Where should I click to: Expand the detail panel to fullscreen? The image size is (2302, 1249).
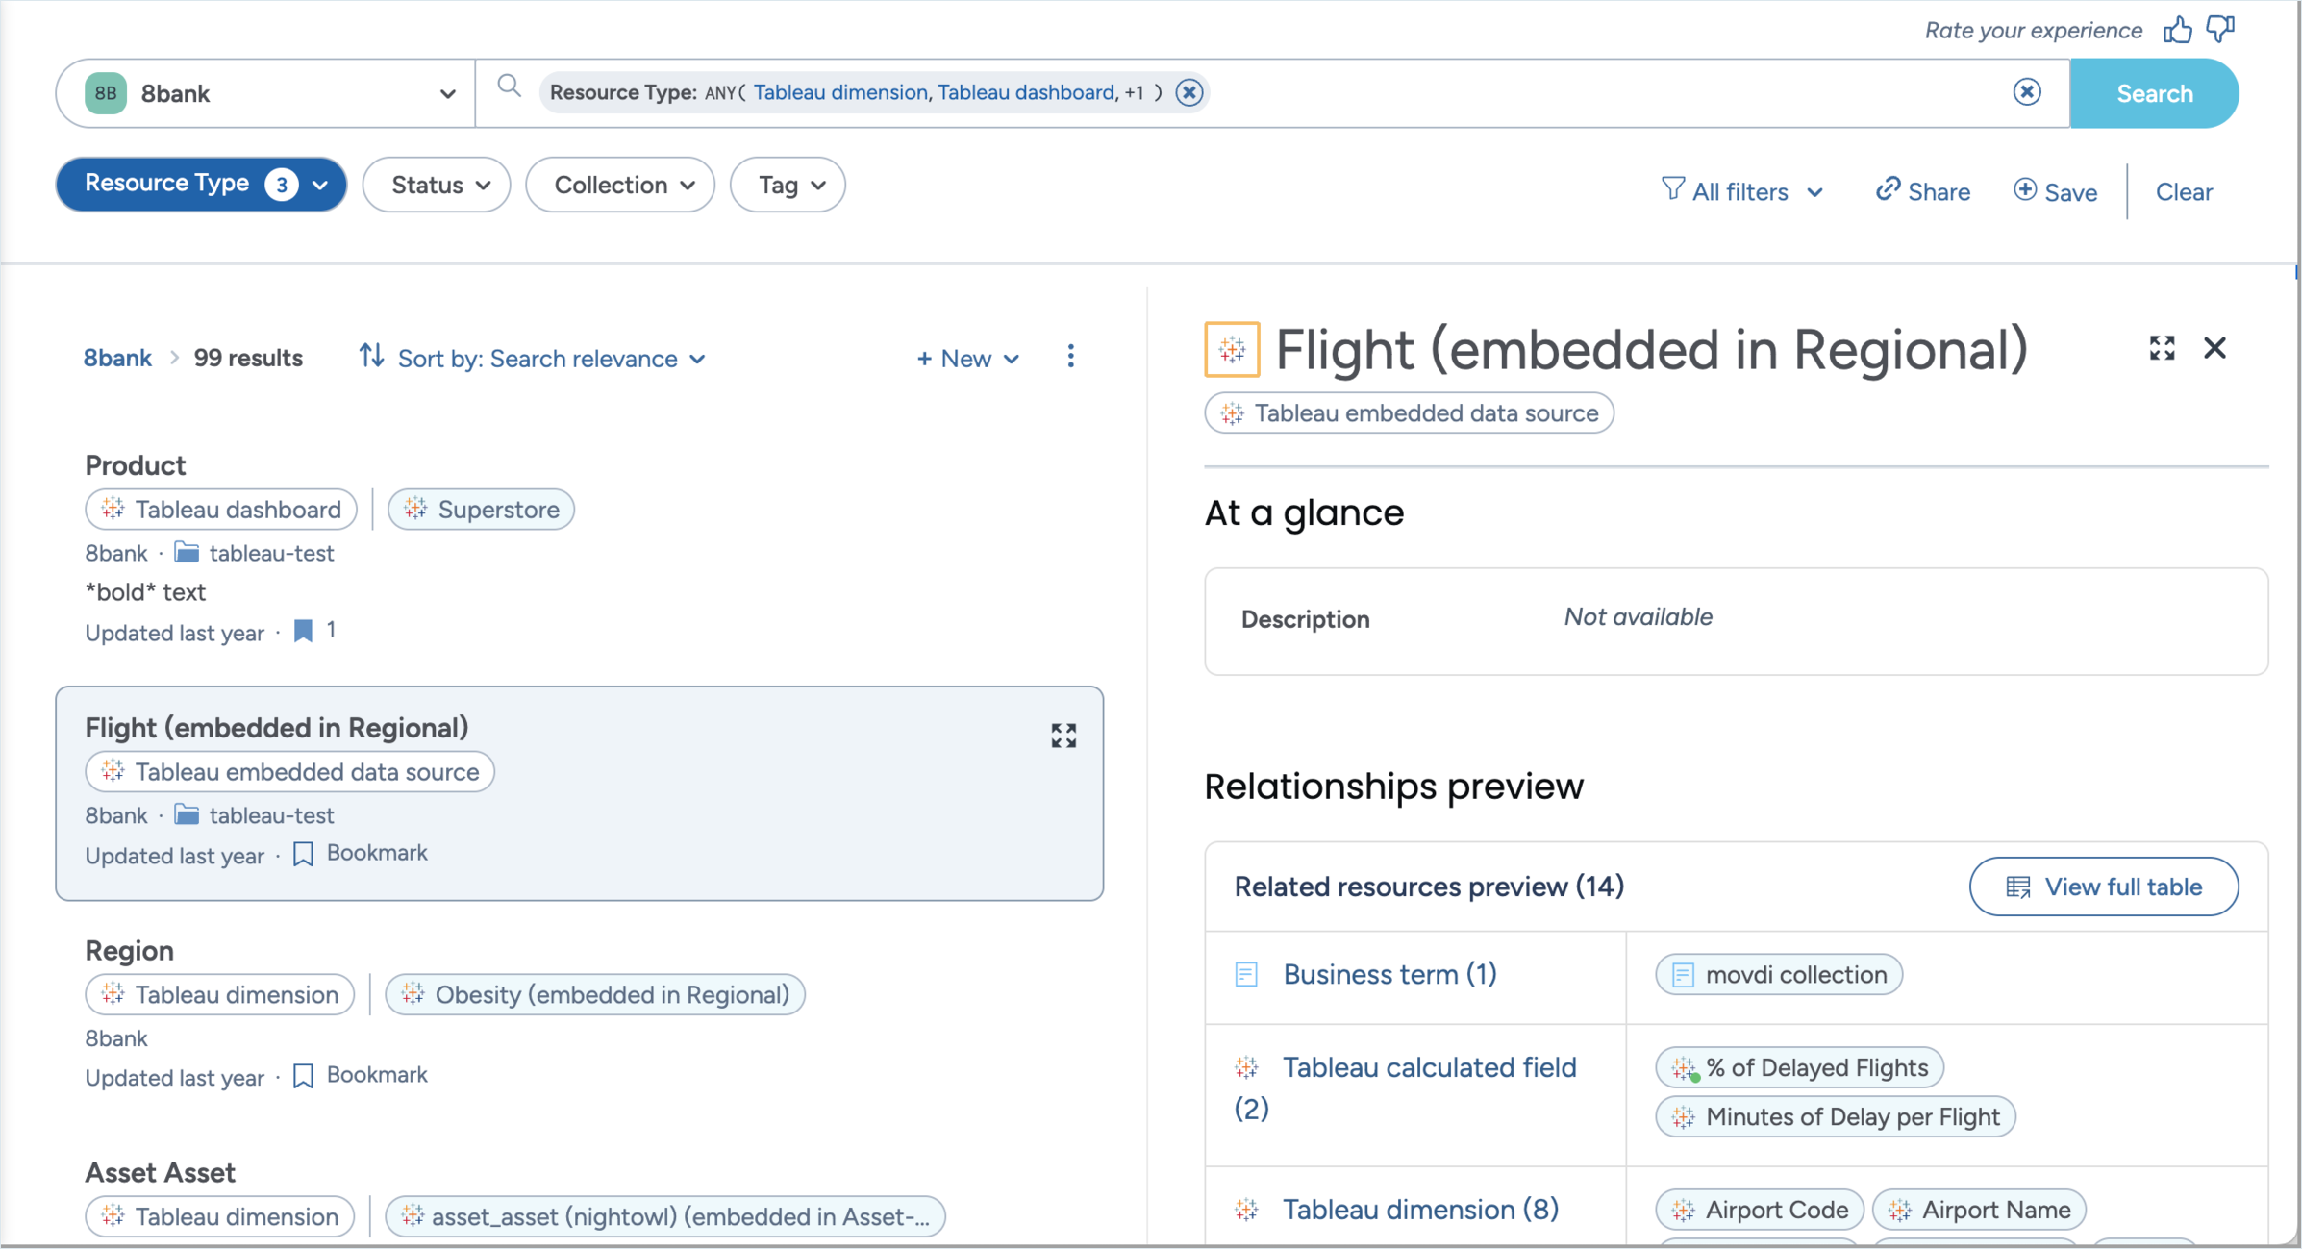(2163, 348)
